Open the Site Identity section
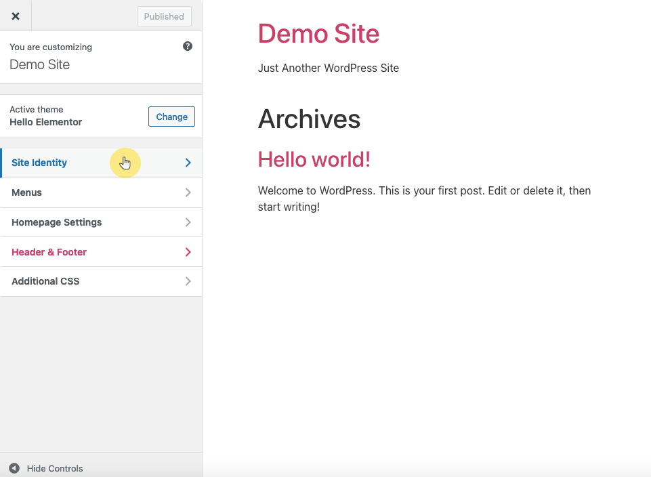651x477 pixels. 101,163
